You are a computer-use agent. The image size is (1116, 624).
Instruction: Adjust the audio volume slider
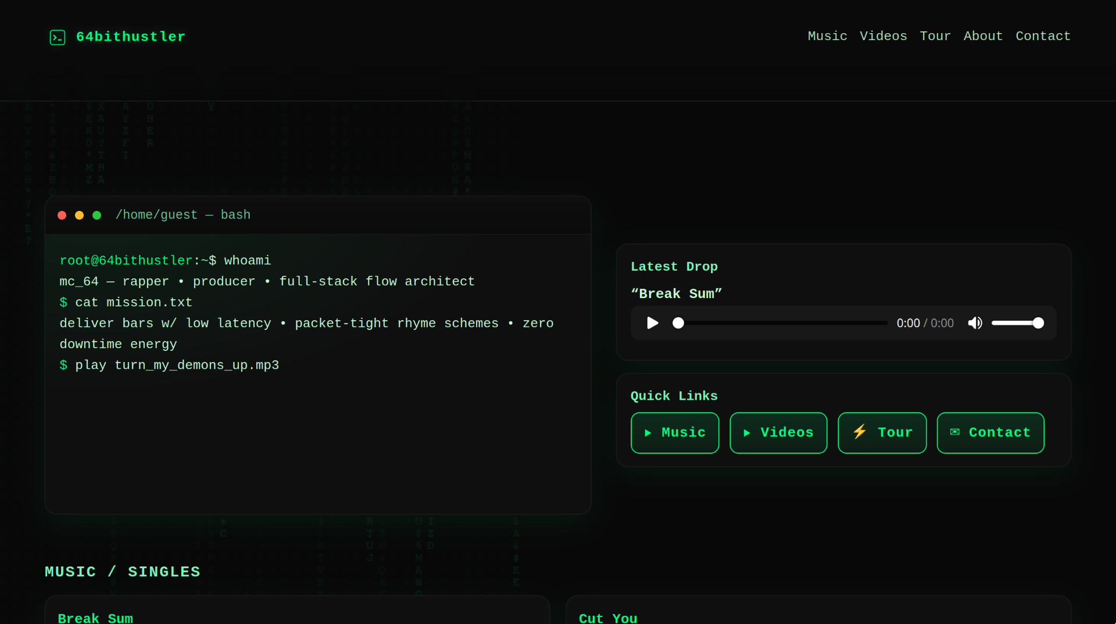tap(1017, 323)
